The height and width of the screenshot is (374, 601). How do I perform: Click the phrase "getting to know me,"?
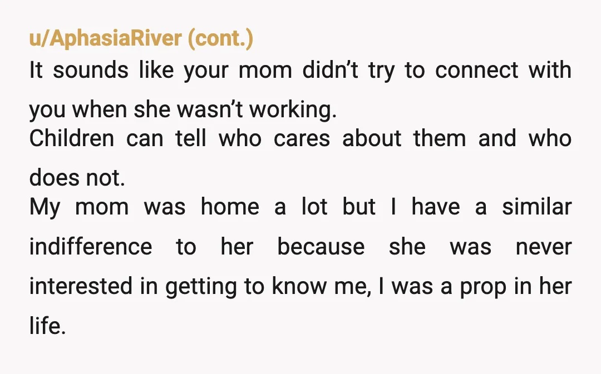(268, 287)
